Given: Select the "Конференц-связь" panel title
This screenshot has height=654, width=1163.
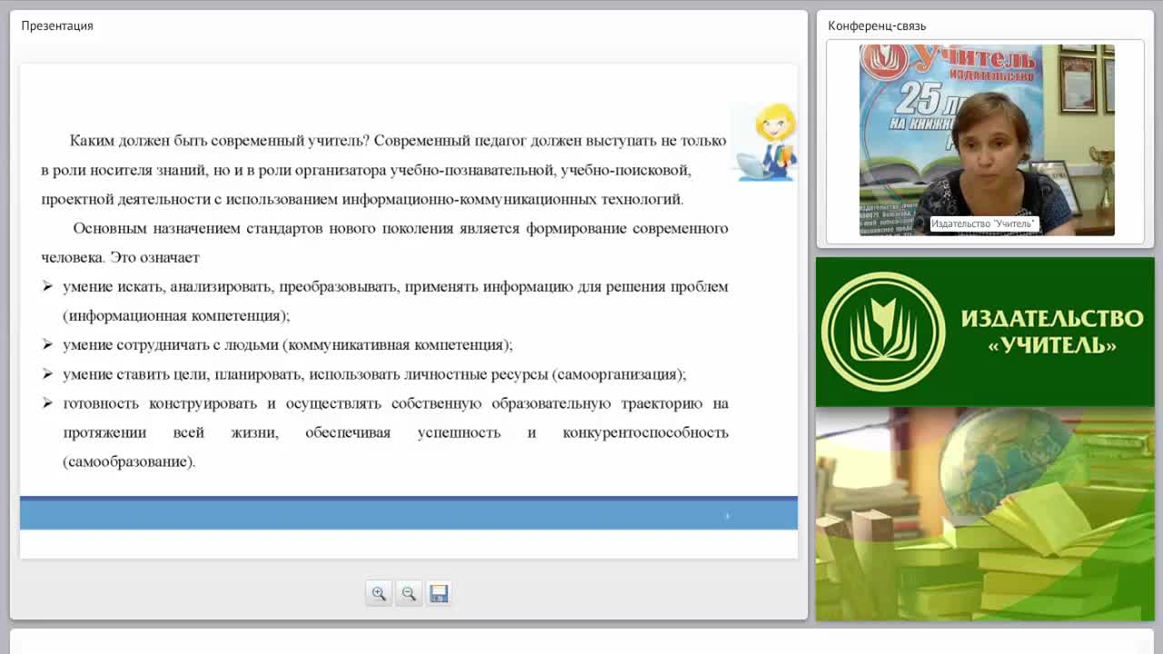Looking at the screenshot, I should (877, 25).
